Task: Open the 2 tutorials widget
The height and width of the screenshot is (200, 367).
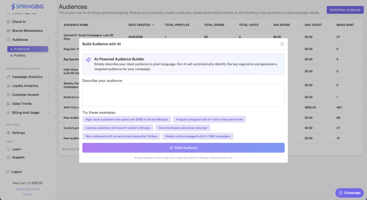Action: pyautogui.click(x=348, y=193)
